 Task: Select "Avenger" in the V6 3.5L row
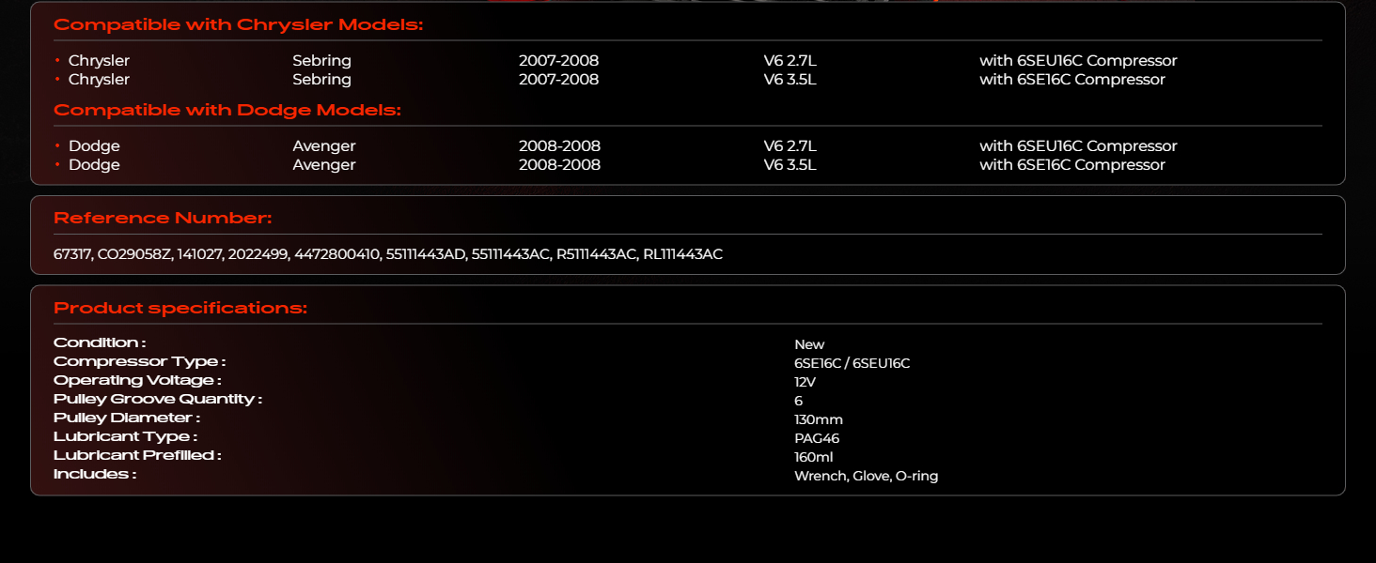tap(324, 165)
